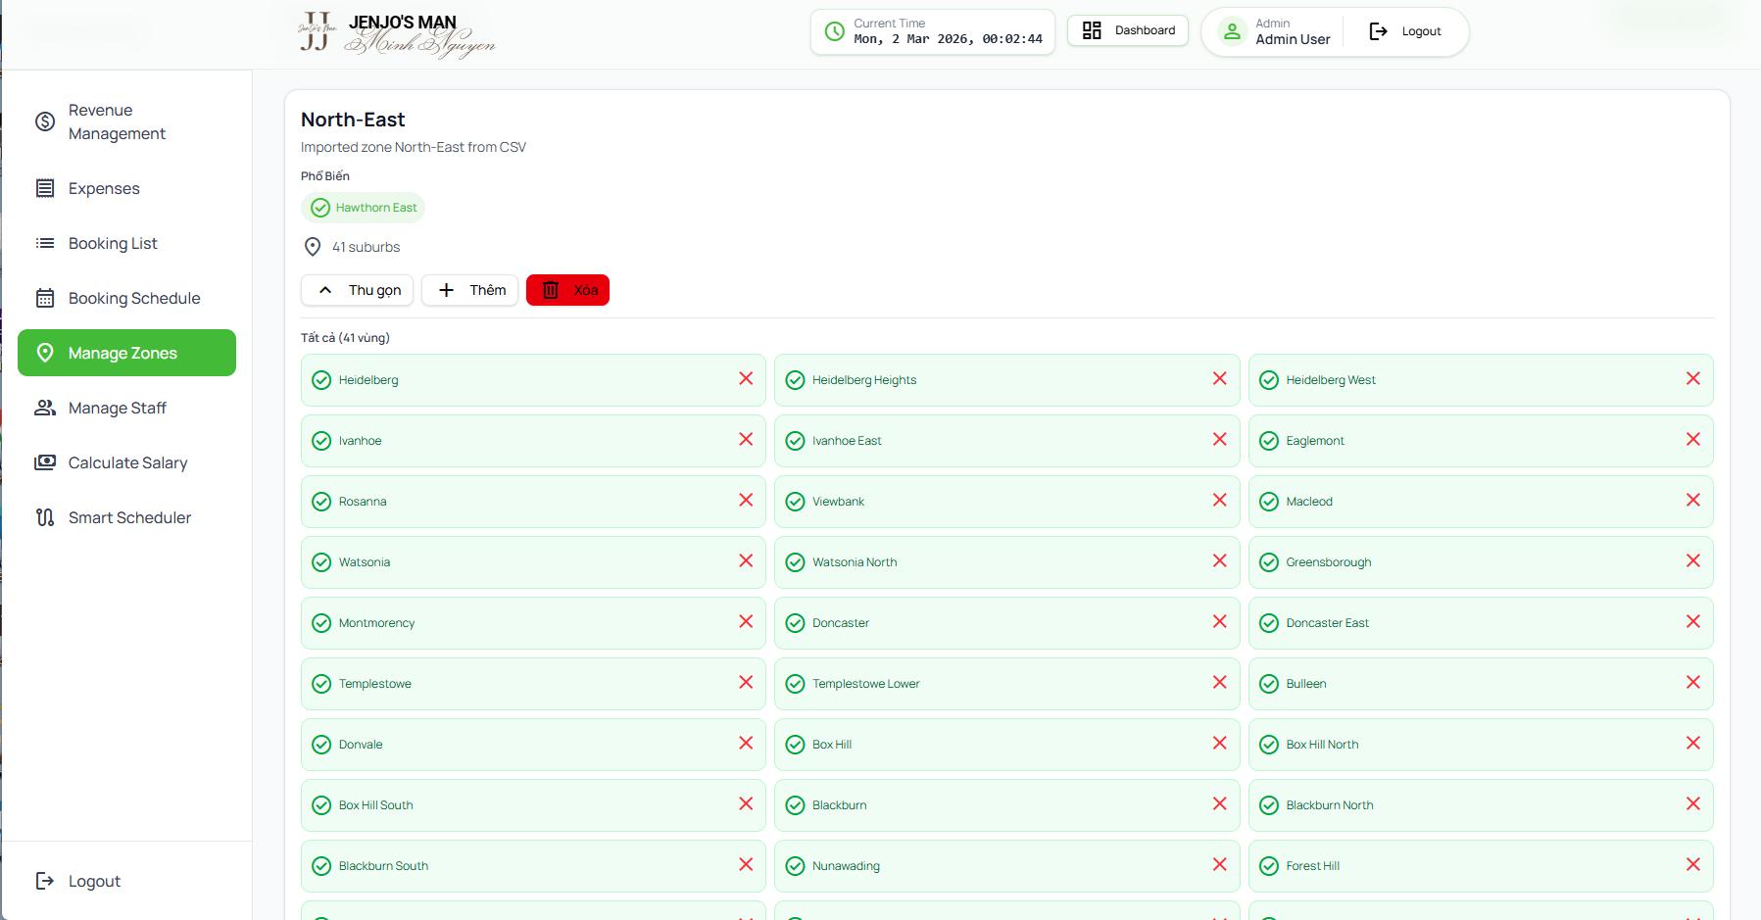Toggle the Hawthorn East popular suburb chip
Screen dimensions: 1761x920
pyautogui.click(x=364, y=208)
